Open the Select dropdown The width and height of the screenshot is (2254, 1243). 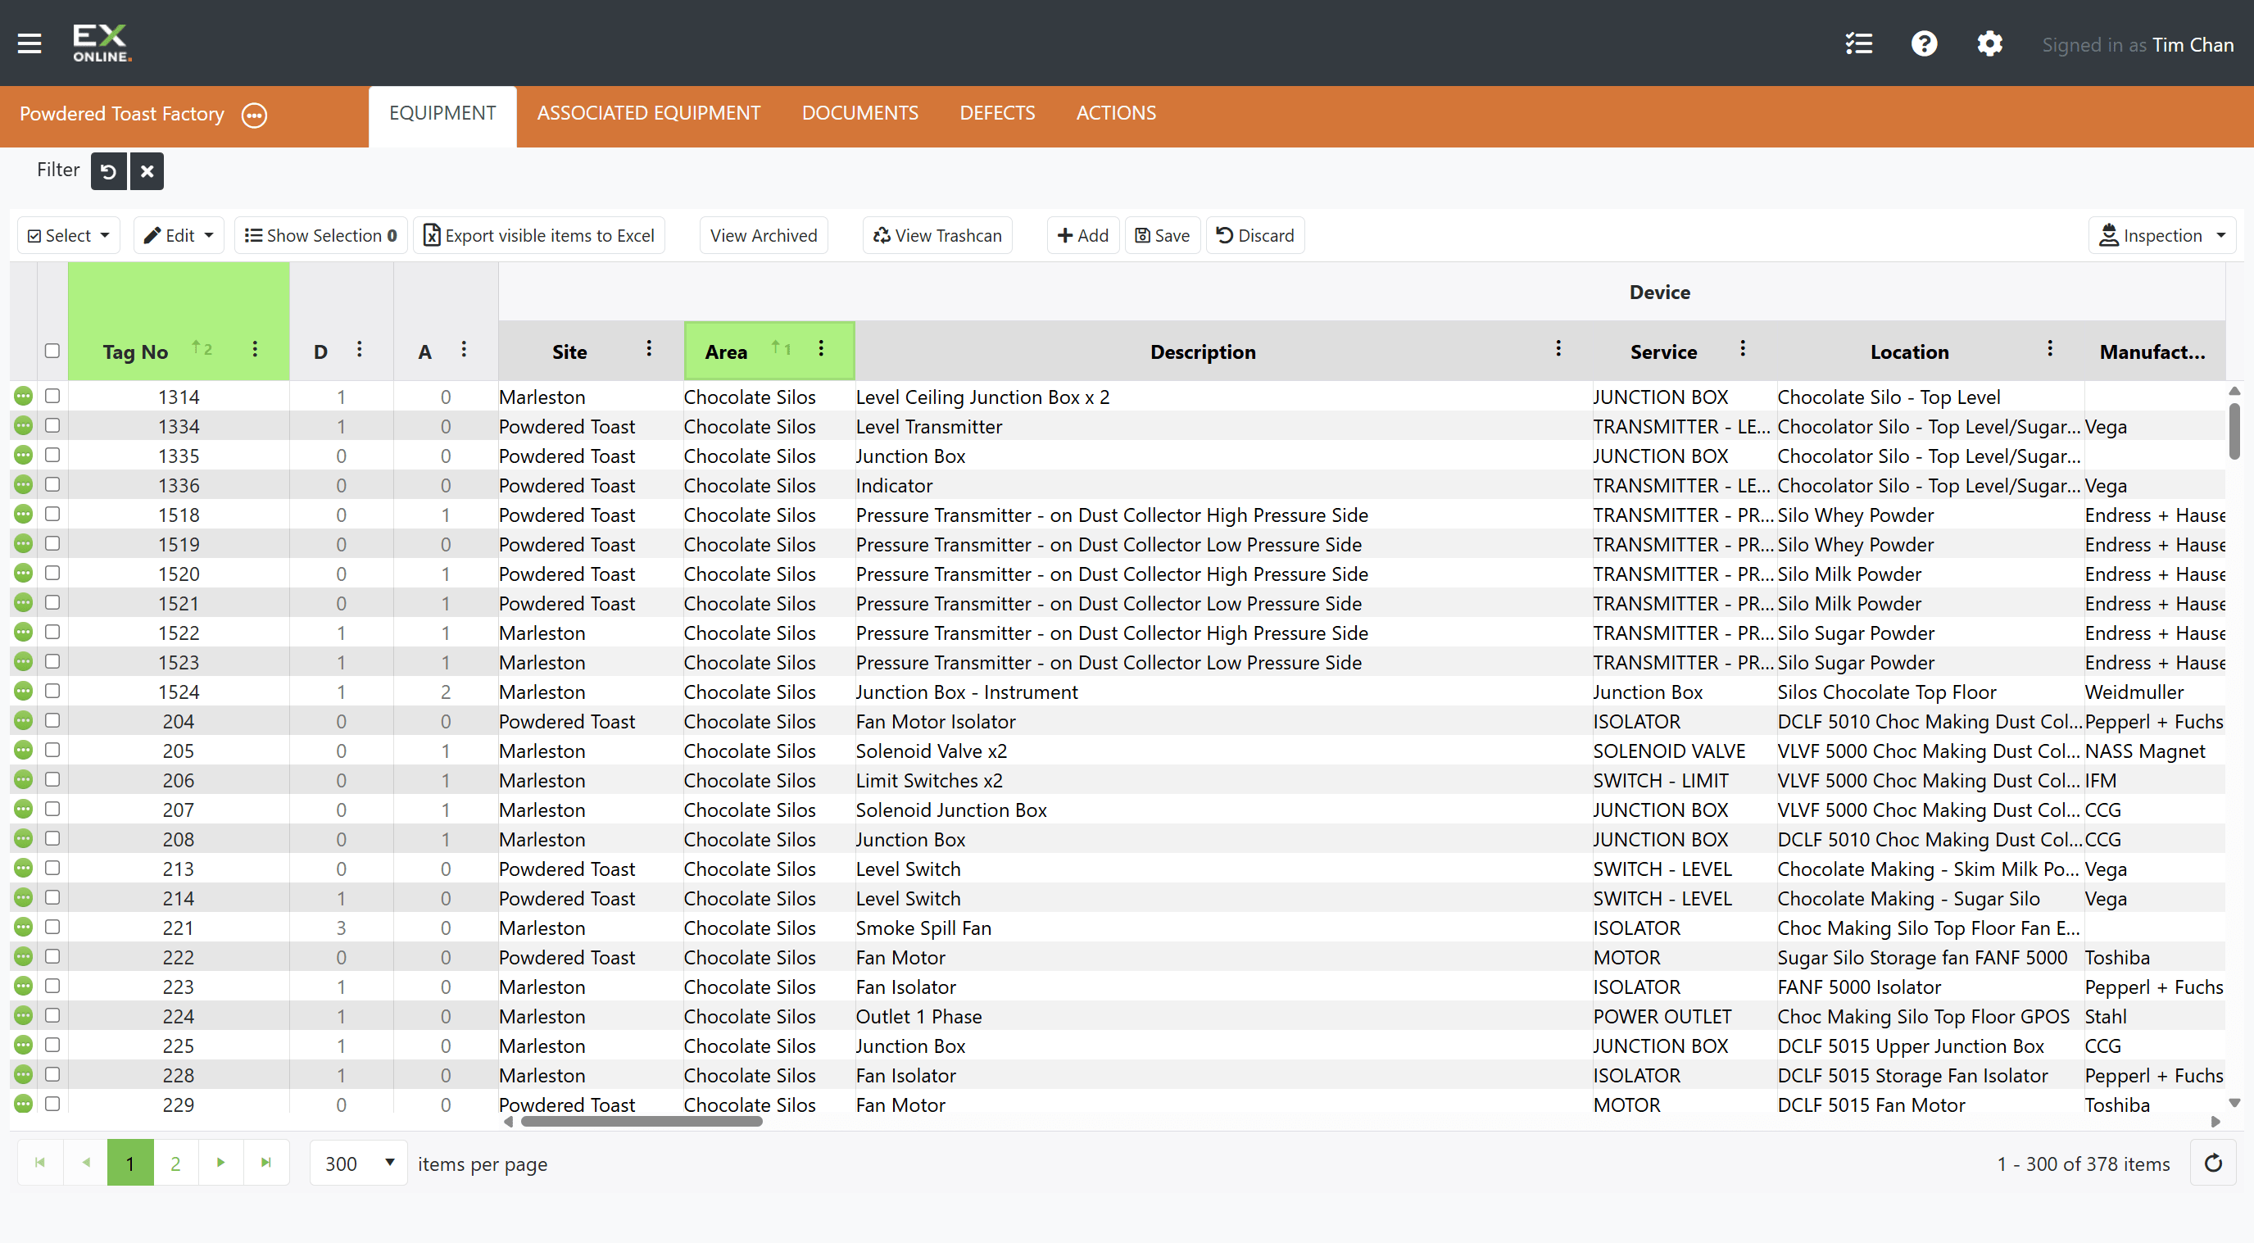(x=69, y=235)
